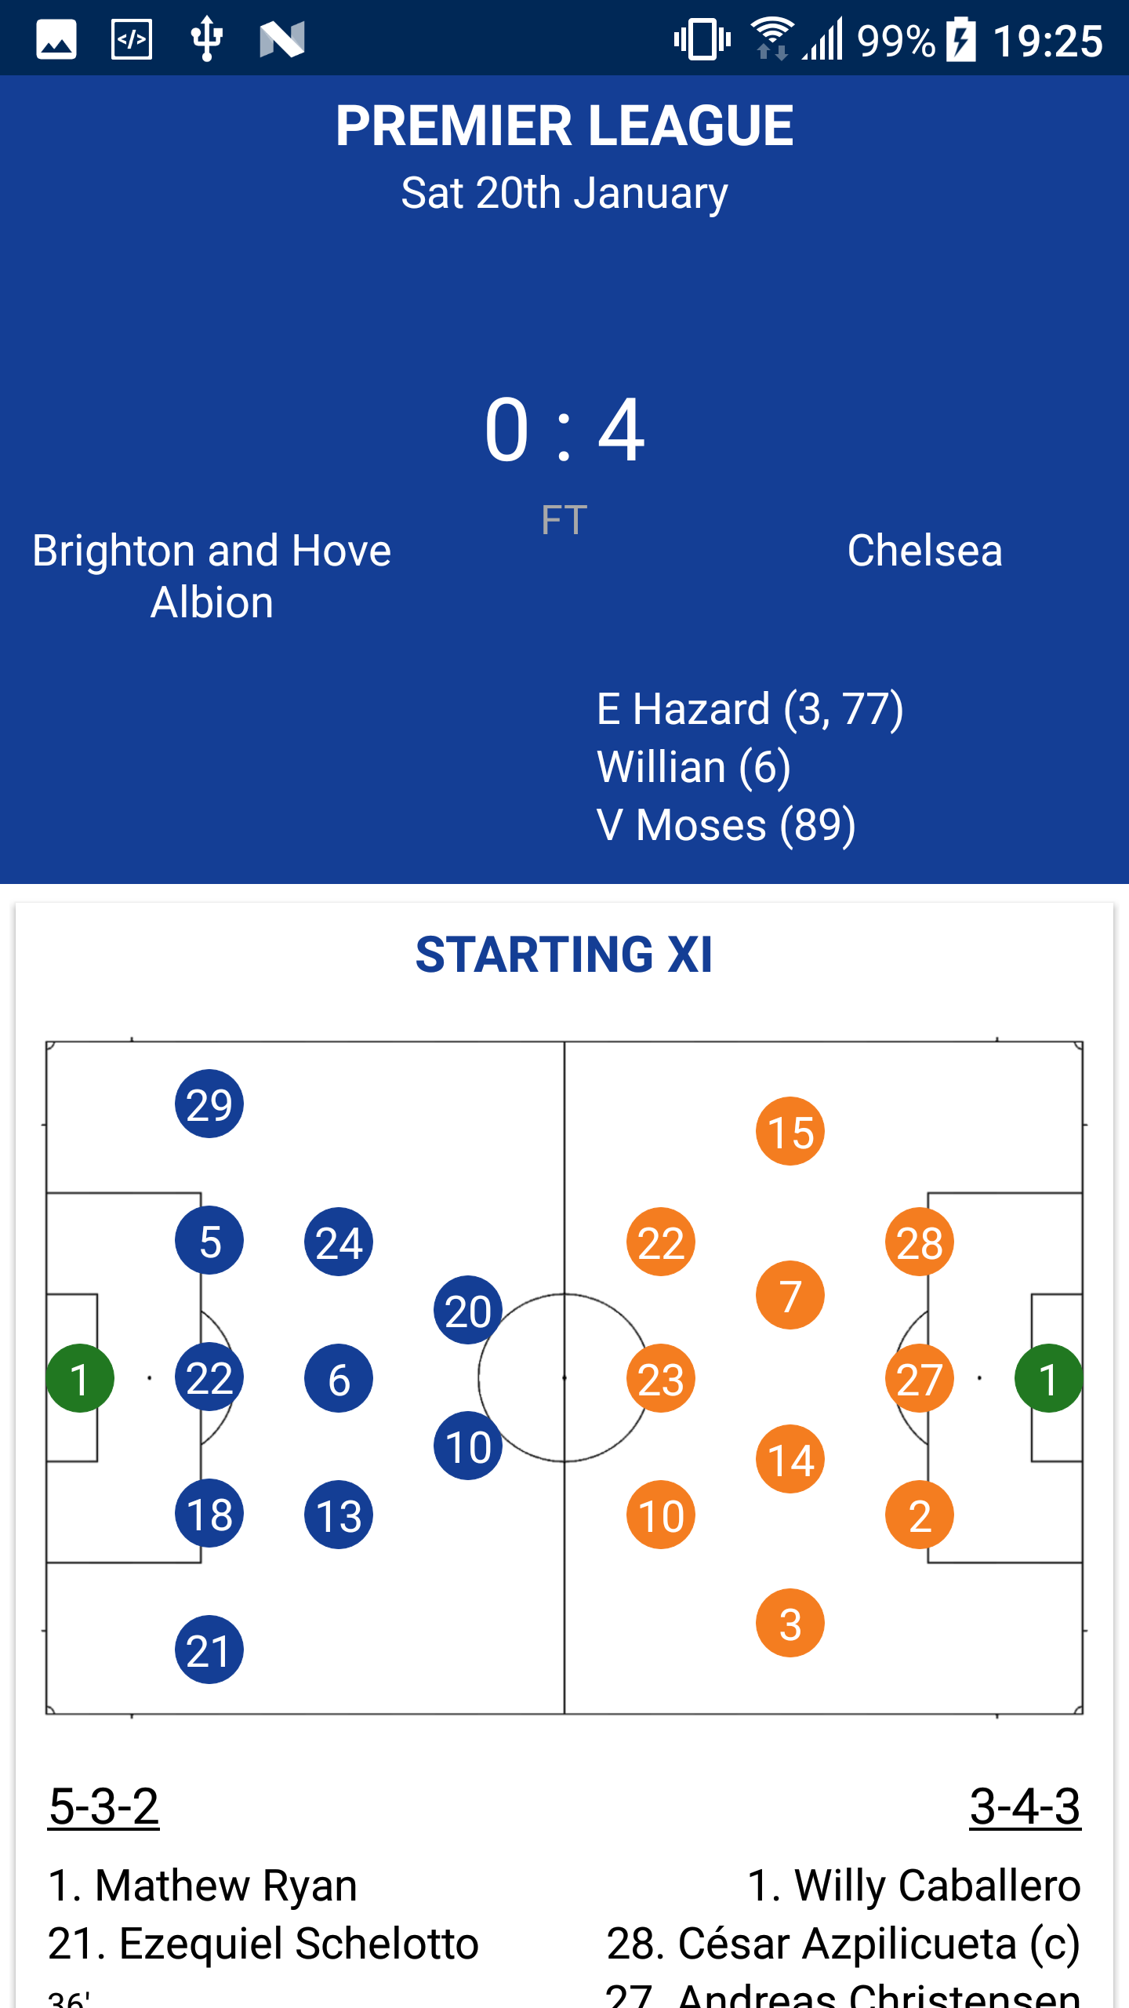Image resolution: width=1129 pixels, height=2008 pixels.
Task: Tap the USB connection status icon
Action: coord(207,39)
